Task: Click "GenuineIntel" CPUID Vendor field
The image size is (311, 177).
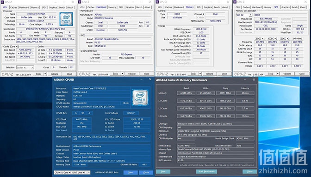Action: tap(96, 103)
